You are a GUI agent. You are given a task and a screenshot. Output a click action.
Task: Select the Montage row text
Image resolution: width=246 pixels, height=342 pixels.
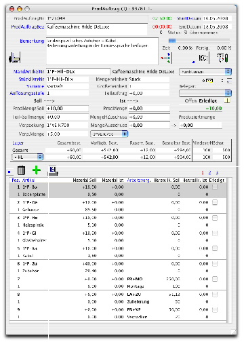[x=136, y=286]
